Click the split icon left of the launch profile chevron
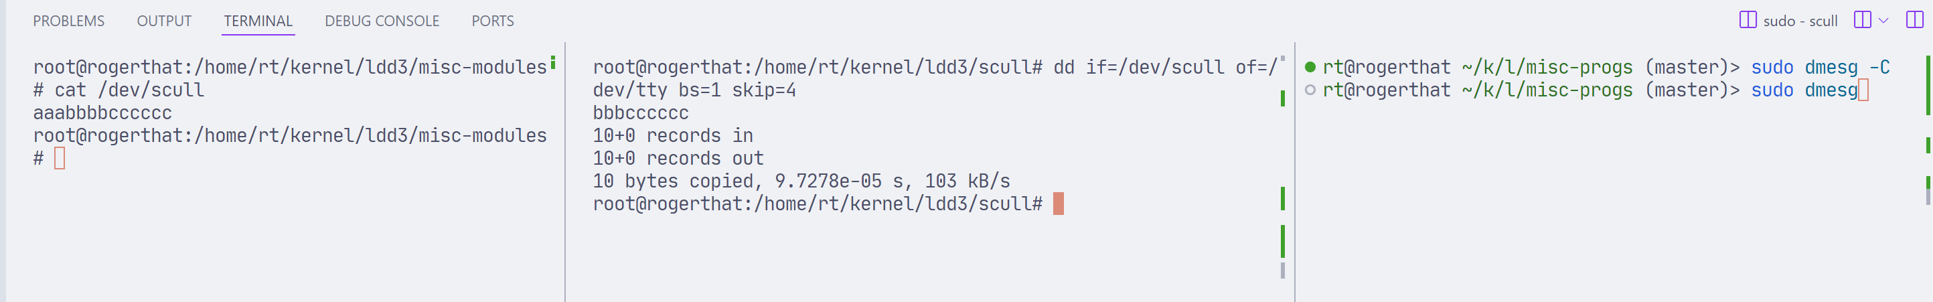1933x302 pixels. tap(1862, 20)
